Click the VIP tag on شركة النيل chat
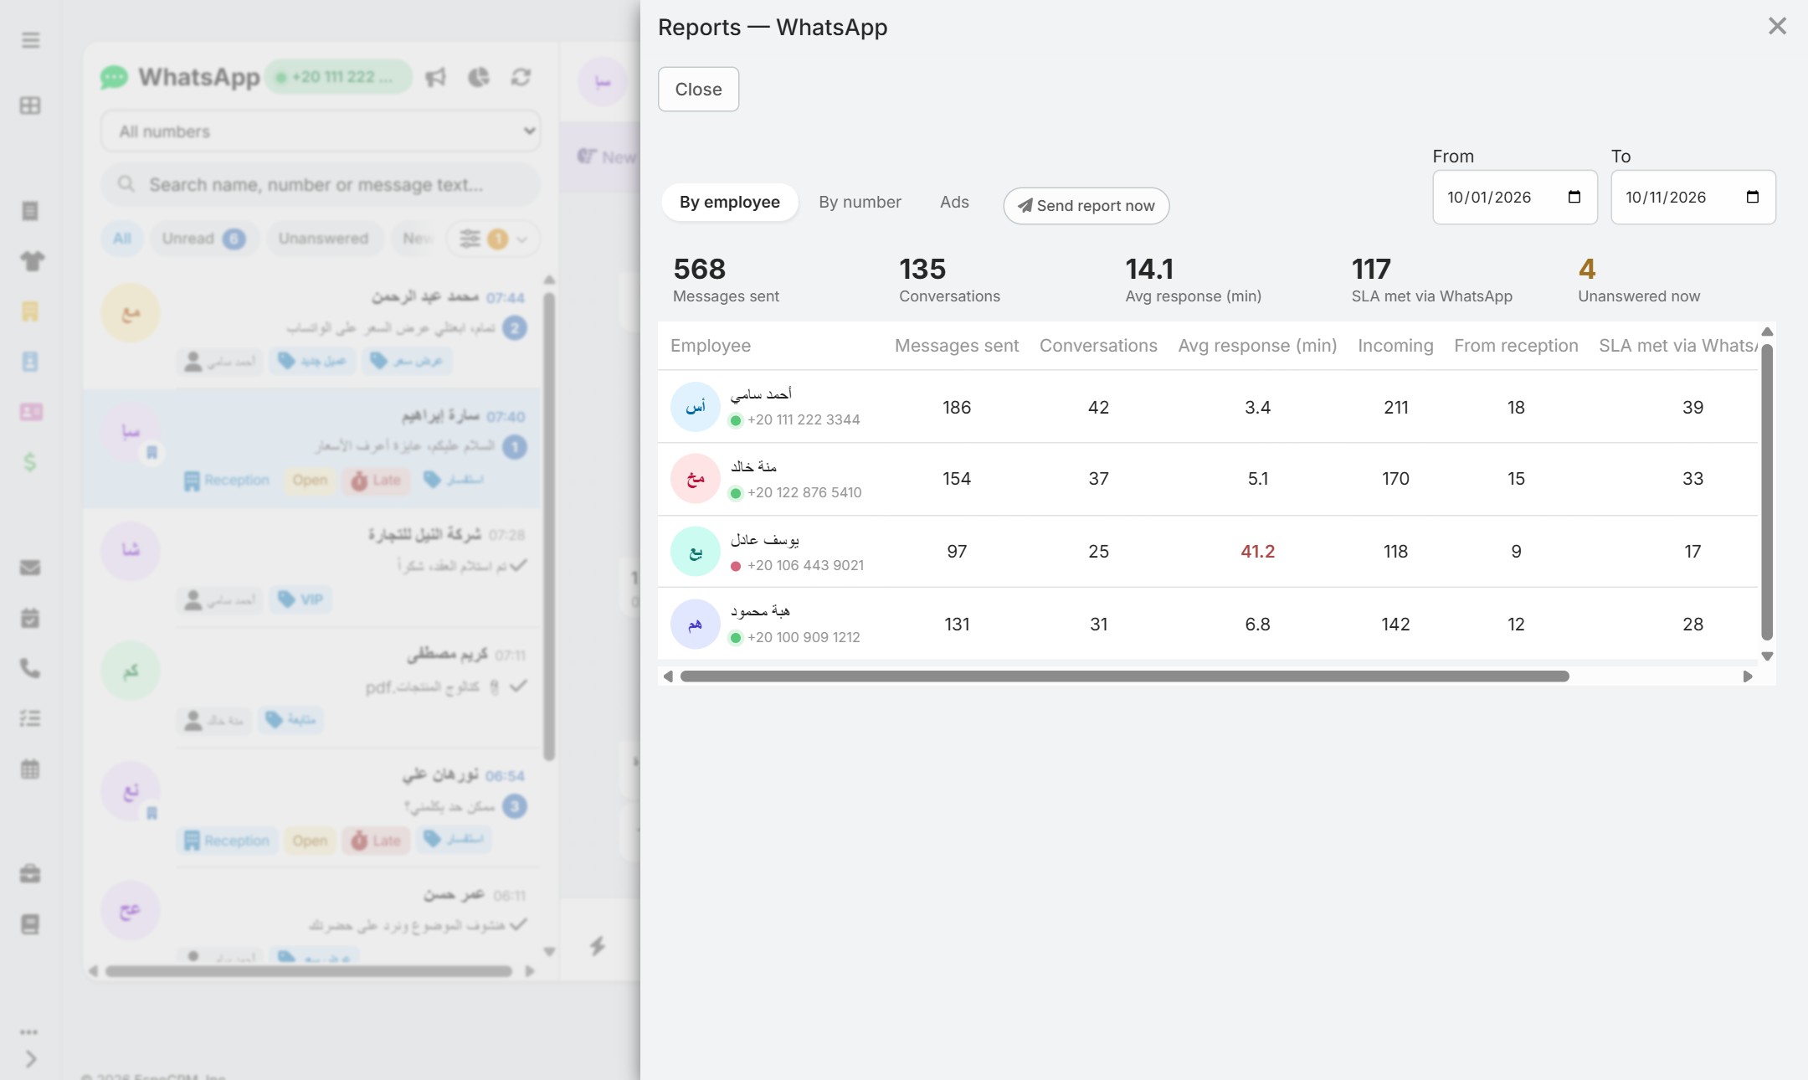The width and height of the screenshot is (1808, 1080). pyautogui.click(x=301, y=599)
